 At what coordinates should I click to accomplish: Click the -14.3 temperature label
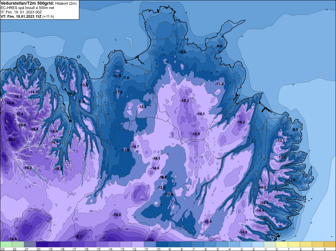[x=33, y=92]
